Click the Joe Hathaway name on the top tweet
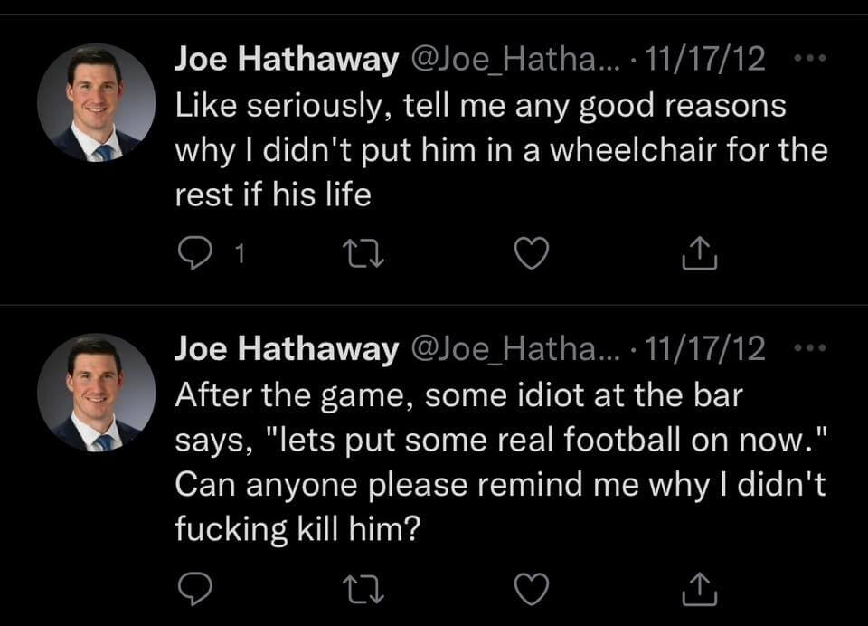The image size is (868, 626). [x=286, y=61]
